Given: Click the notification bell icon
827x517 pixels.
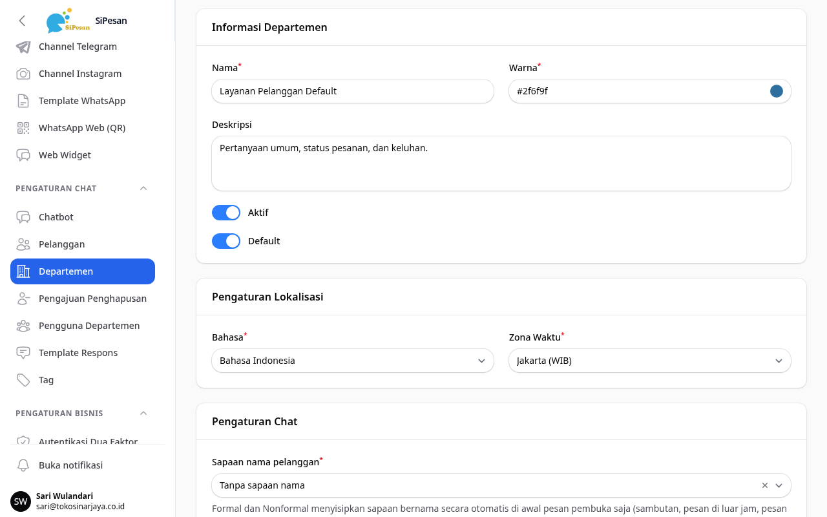Looking at the screenshot, I should click(x=23, y=465).
